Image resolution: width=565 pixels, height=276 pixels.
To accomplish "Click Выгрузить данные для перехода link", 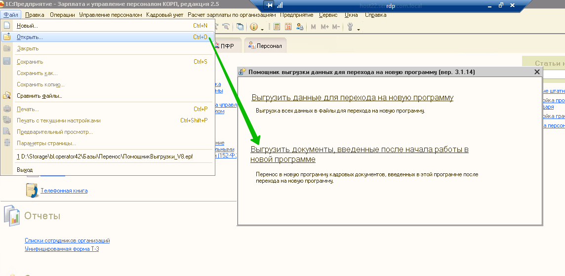I will pos(353,97).
